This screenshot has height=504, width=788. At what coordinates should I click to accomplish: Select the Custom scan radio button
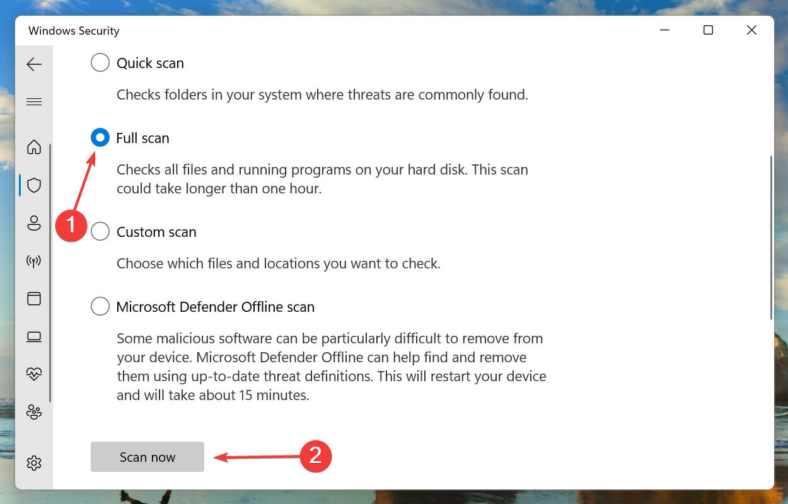100,231
